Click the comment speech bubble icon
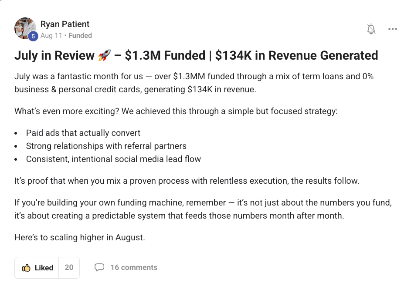411x283 pixels. pos(99,267)
